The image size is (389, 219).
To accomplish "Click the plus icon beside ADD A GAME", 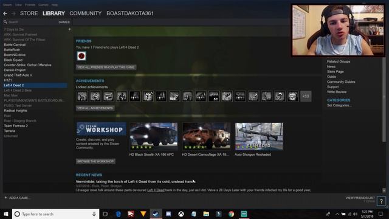I will tap(5, 198).
